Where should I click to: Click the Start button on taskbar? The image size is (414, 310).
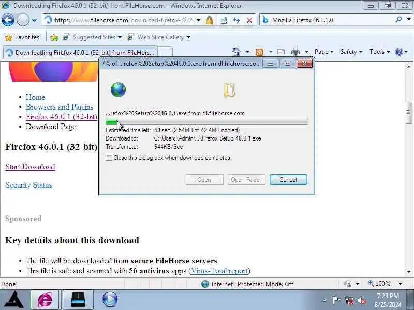[x=14, y=300]
